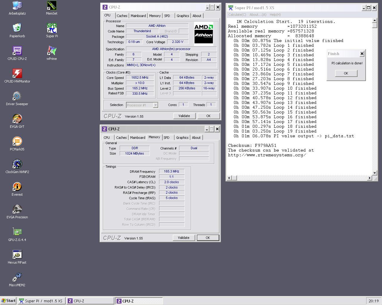Image resolution: width=382 pixels, height=305 pixels.
Task: Switch to Mainboard tab in upper CPU-Z window
Action: (138, 16)
